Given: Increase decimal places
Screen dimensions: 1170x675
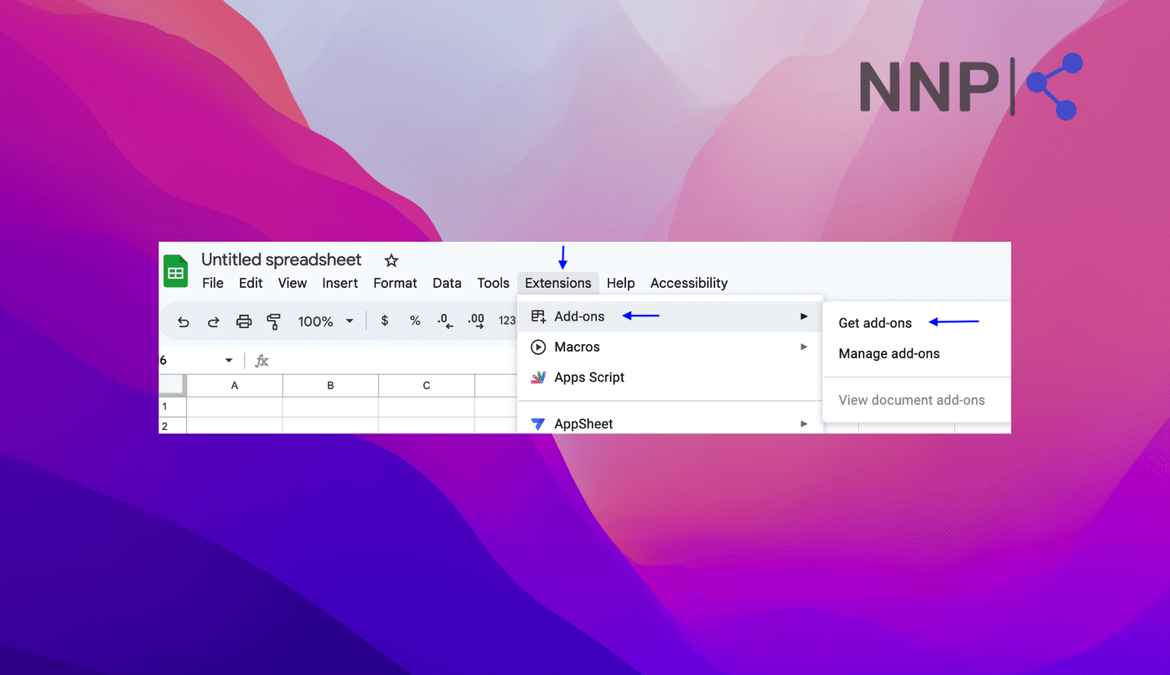Looking at the screenshot, I should click(476, 321).
